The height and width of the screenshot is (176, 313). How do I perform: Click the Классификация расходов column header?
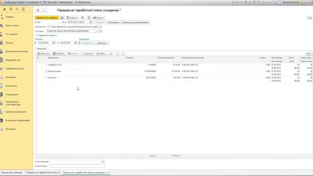[220, 58]
